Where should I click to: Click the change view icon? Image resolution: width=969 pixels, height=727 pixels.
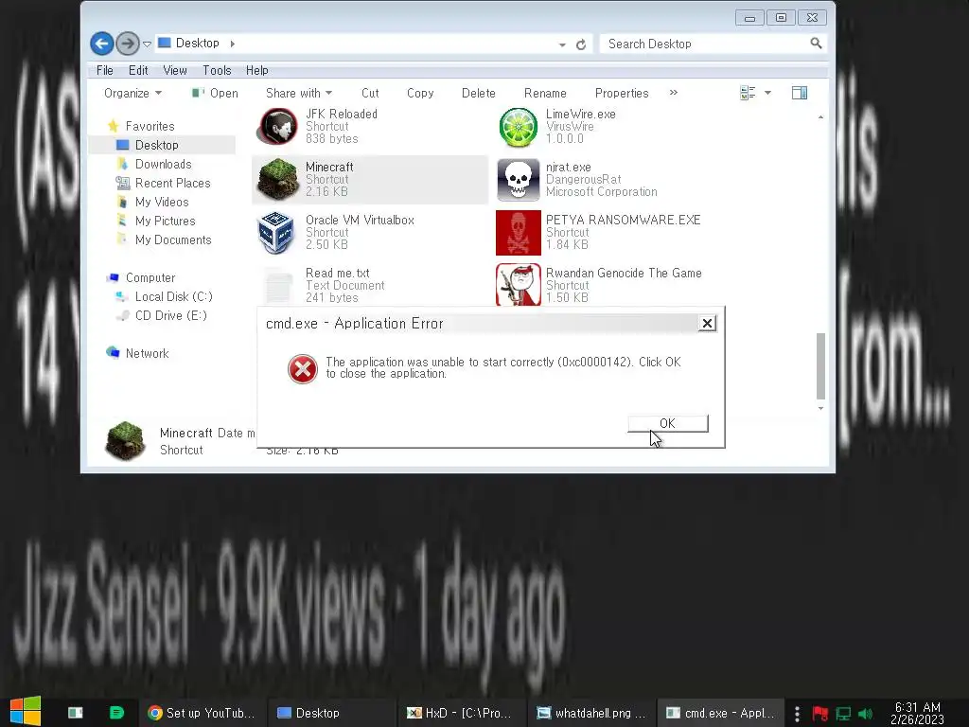[748, 94]
